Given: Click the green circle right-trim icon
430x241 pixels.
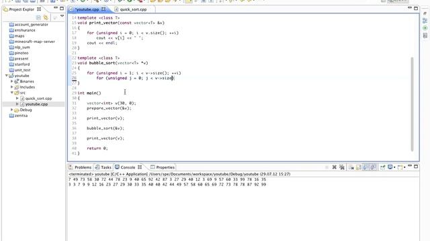Looking at the screenshot, I should pyautogui.click(x=425, y=28).
